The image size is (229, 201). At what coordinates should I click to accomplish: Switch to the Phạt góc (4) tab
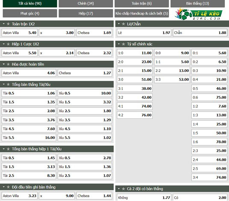pos(30,13)
